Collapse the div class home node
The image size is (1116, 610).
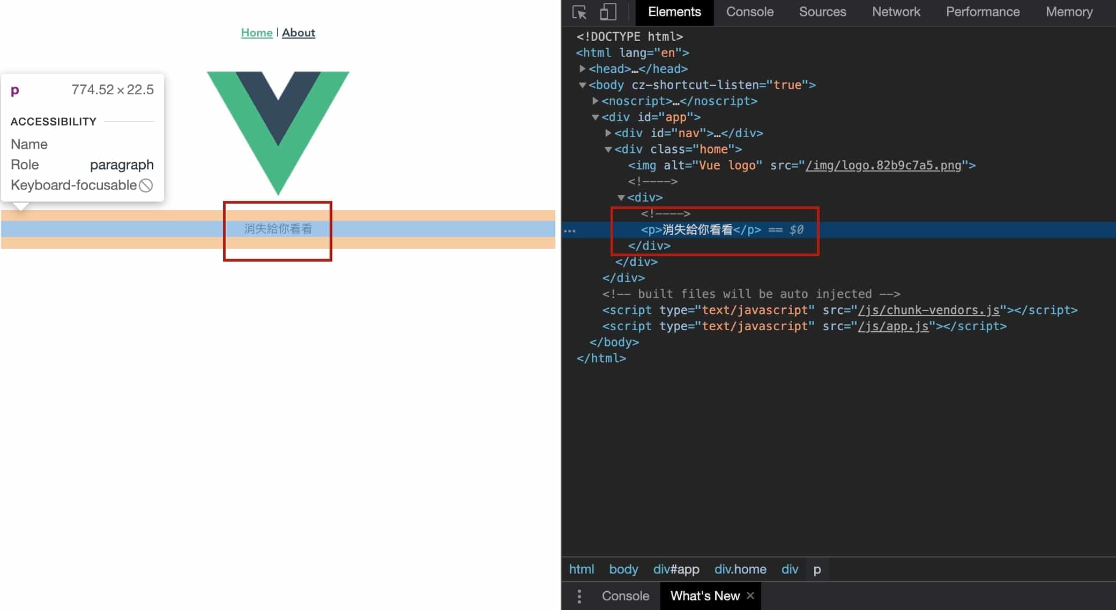tap(608, 150)
